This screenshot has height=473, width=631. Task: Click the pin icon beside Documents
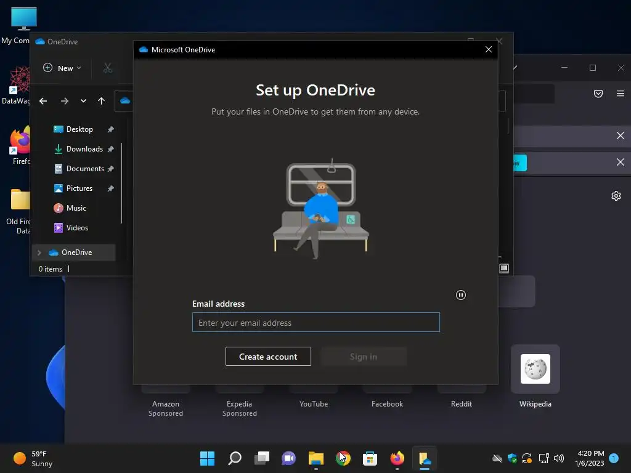[111, 169]
